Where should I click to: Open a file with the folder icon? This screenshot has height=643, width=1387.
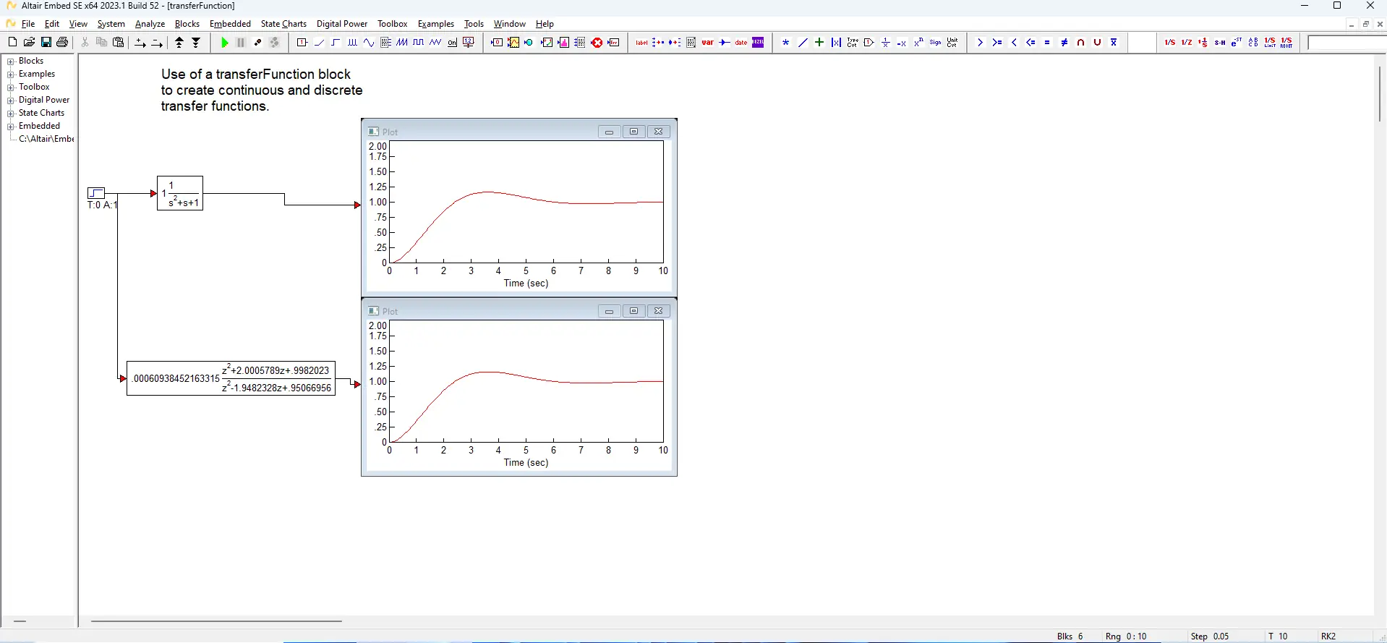[x=29, y=43]
